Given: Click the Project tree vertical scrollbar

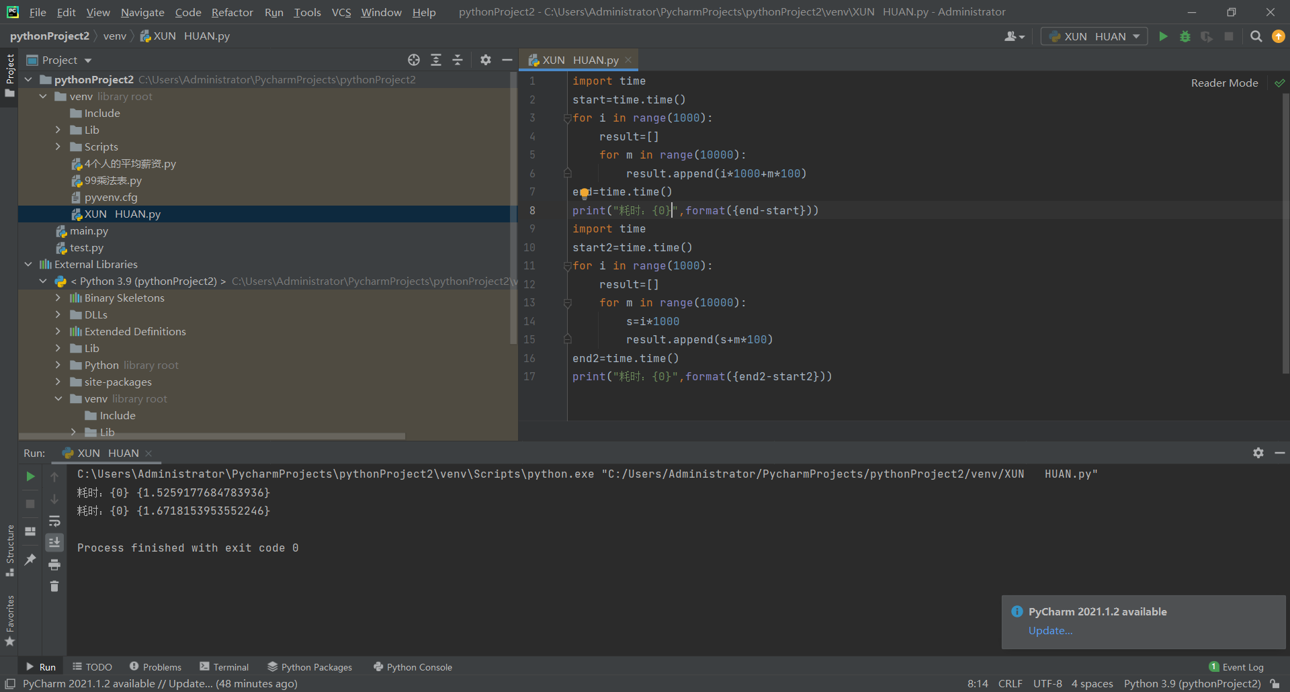Looking at the screenshot, I should [513, 208].
